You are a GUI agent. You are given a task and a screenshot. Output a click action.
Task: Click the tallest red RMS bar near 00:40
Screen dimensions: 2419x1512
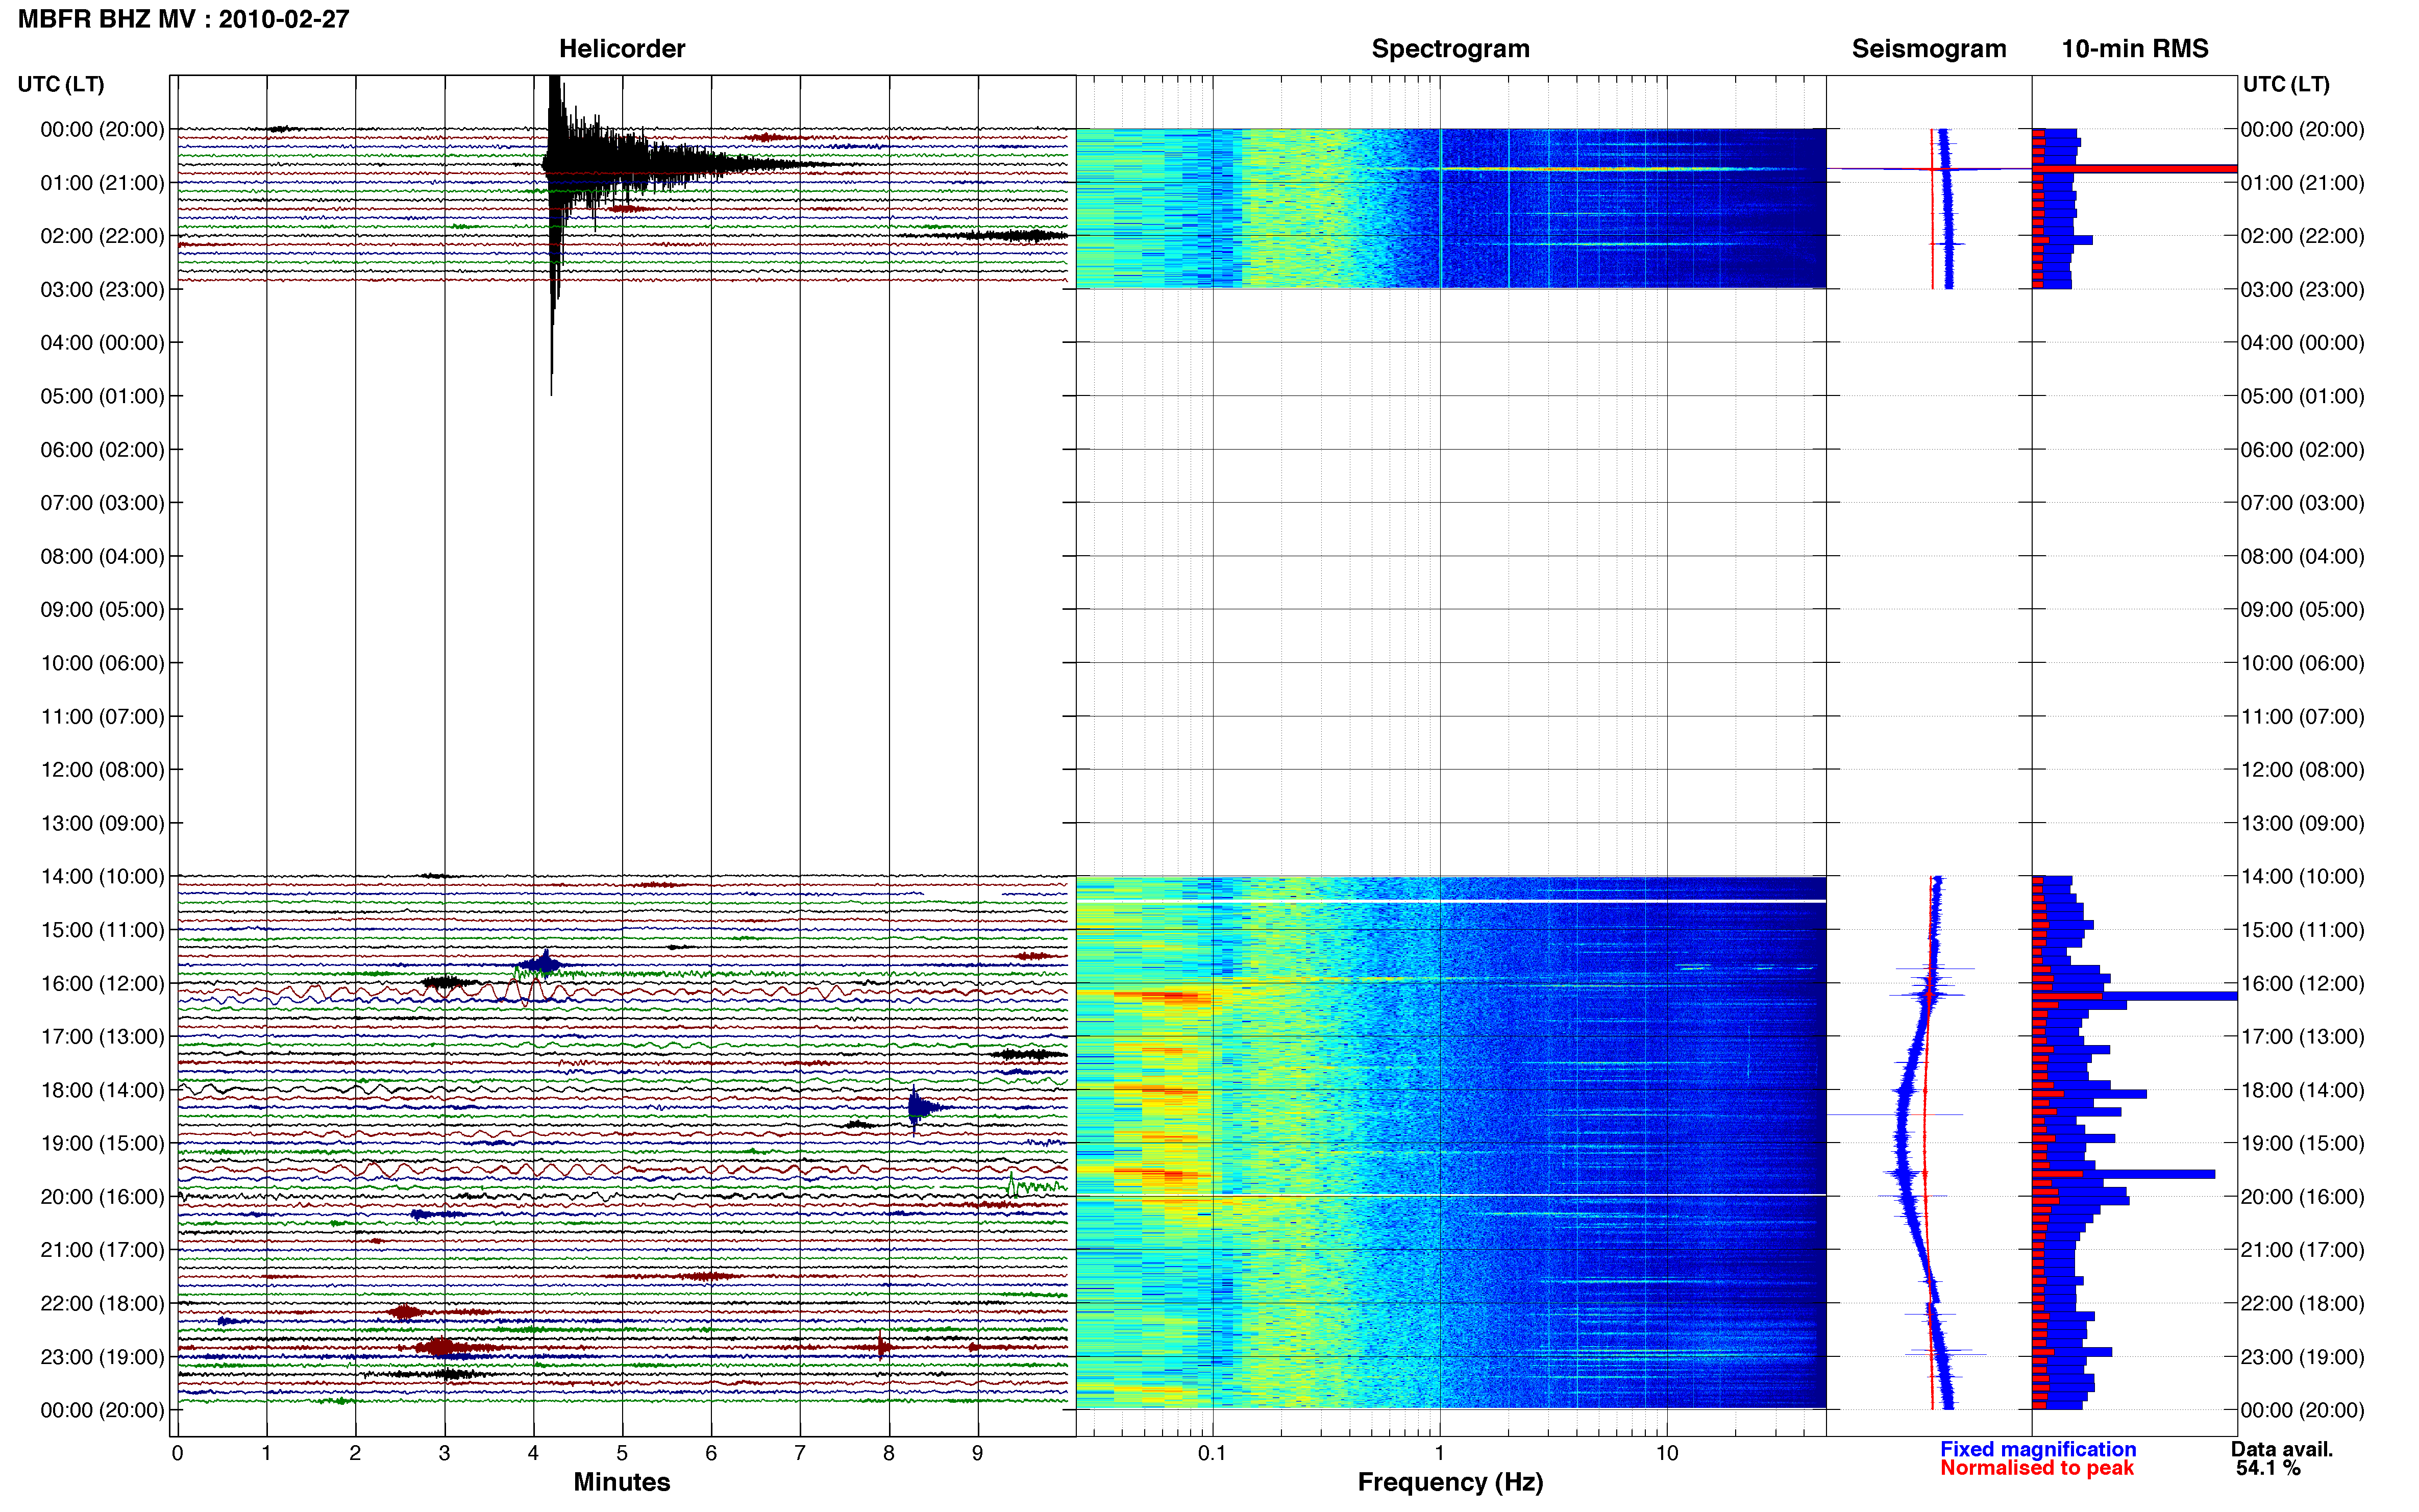(2134, 169)
